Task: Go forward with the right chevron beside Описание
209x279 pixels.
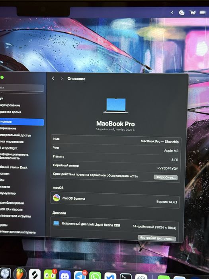Action: click(x=62, y=79)
